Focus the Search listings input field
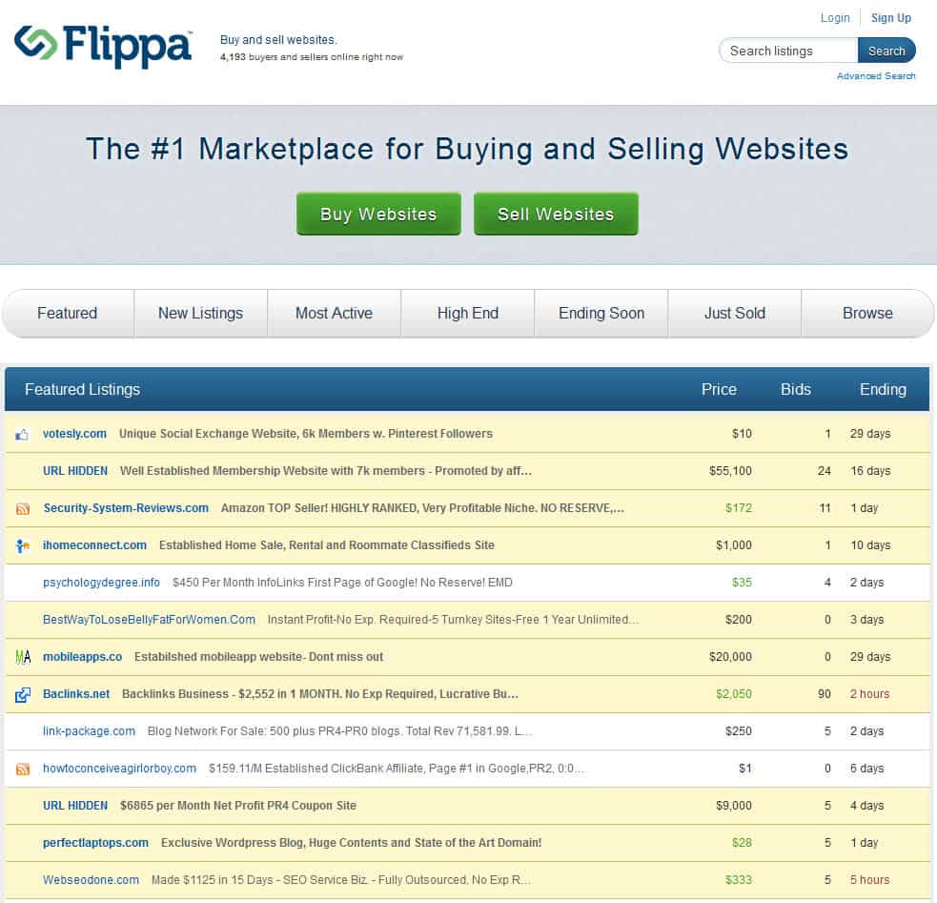This screenshot has width=937, height=903. [788, 51]
